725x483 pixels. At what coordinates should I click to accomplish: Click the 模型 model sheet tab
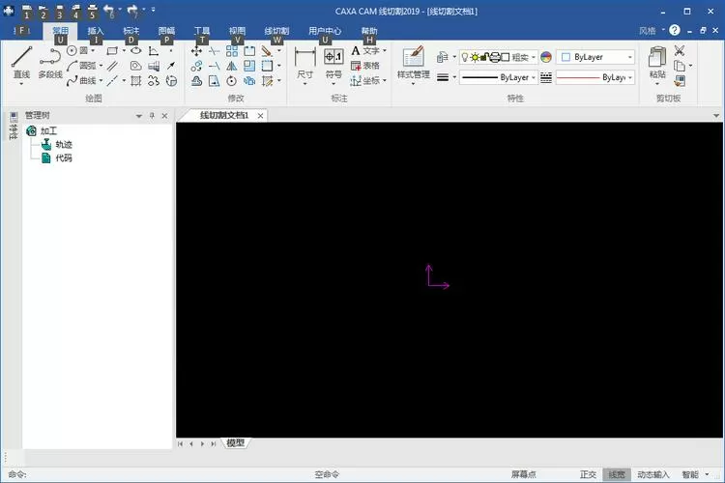(235, 443)
